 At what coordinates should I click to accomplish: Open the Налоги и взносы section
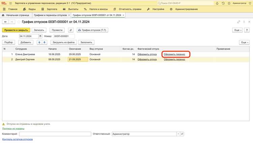click(99, 9)
